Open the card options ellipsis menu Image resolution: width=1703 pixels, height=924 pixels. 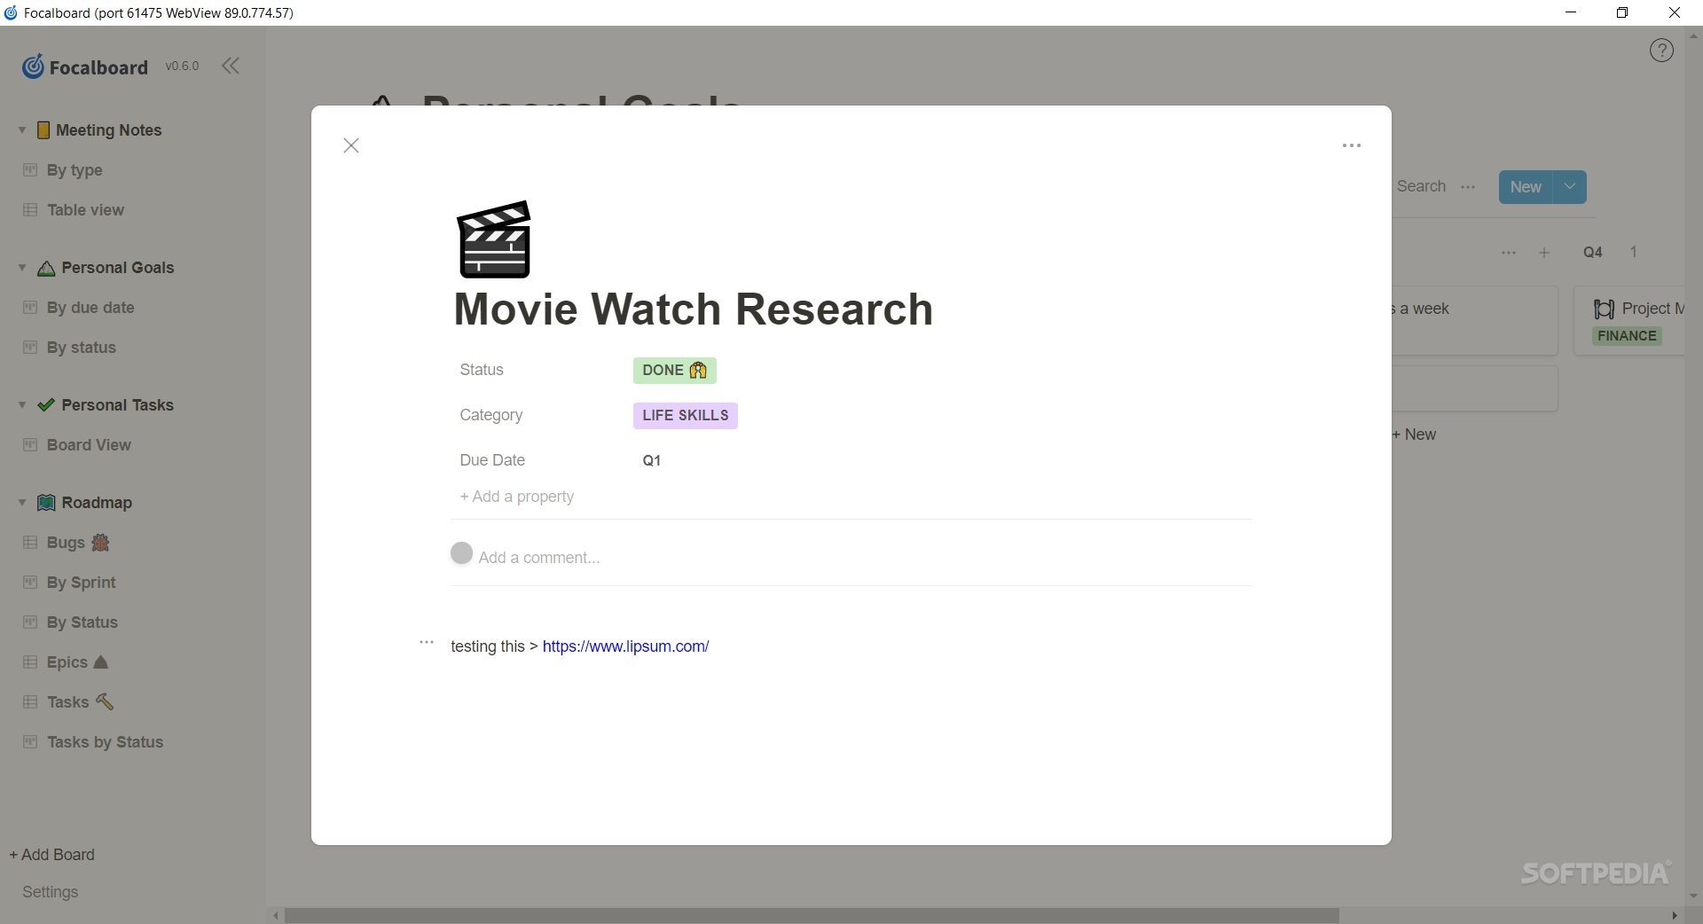pyautogui.click(x=1351, y=145)
